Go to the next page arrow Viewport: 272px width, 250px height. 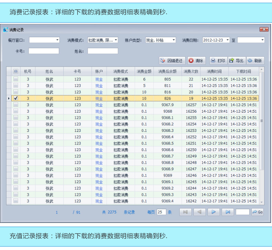[x=214, y=212]
